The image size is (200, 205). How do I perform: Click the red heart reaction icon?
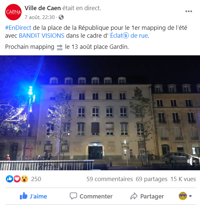17,179
